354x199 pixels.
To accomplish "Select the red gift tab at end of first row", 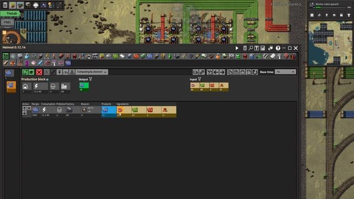I will click(293, 56).
